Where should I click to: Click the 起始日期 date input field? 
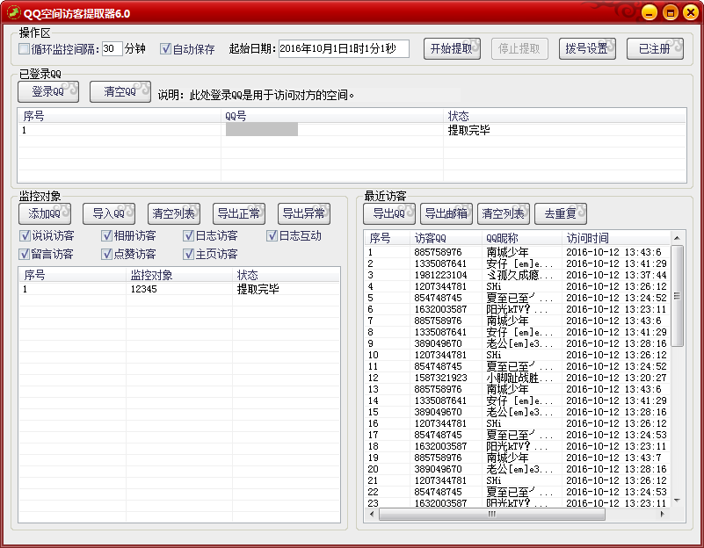tap(344, 49)
